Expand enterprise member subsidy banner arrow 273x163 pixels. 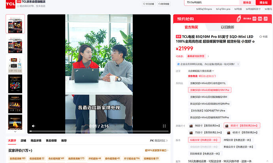[x=238, y=64]
